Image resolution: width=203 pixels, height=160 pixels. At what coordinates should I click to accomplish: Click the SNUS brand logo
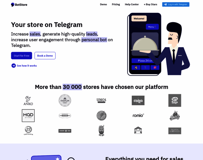175,115
